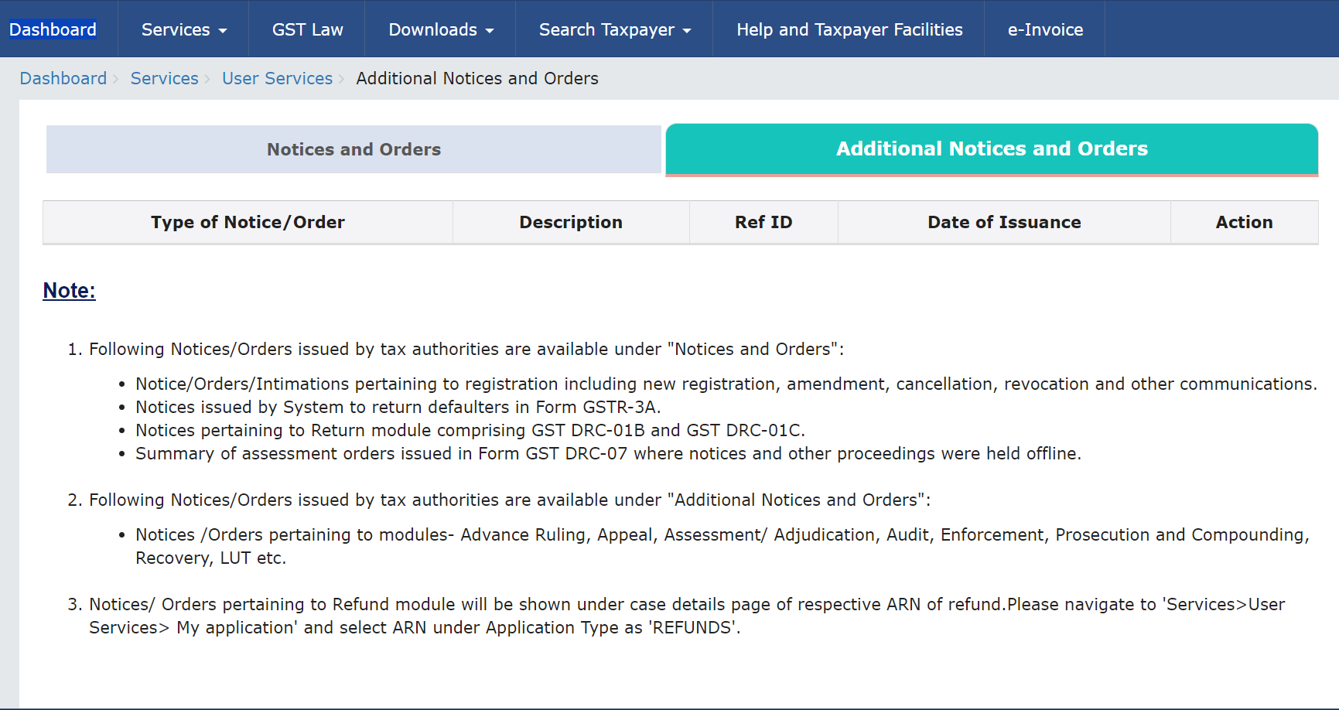Click the Description column header

570,222
